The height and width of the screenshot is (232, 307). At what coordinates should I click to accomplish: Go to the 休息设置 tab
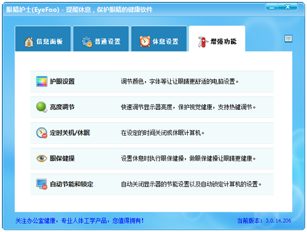pyautogui.click(x=159, y=39)
